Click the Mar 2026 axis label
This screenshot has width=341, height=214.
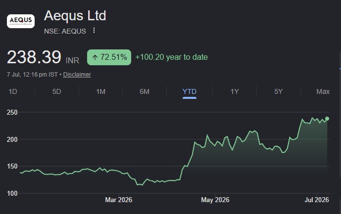[118, 200]
